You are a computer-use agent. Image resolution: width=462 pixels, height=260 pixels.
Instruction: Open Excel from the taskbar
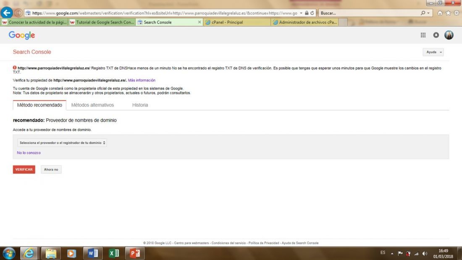click(114, 253)
